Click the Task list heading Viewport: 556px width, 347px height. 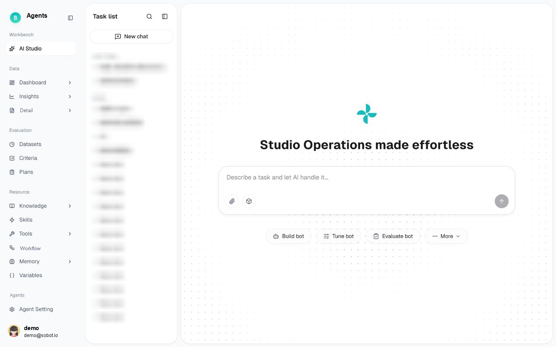(x=105, y=16)
